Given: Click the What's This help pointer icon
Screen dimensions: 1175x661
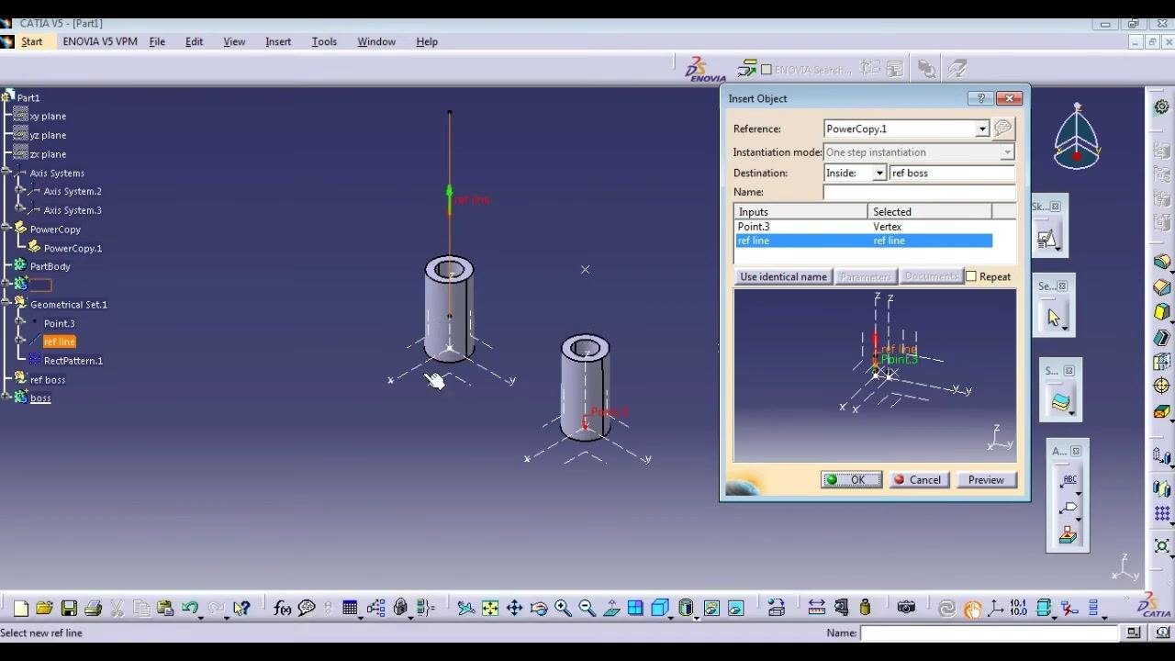Looking at the screenshot, I should (241, 608).
